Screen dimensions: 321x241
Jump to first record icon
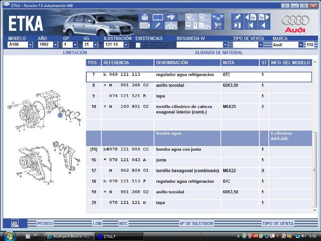pos(251,26)
